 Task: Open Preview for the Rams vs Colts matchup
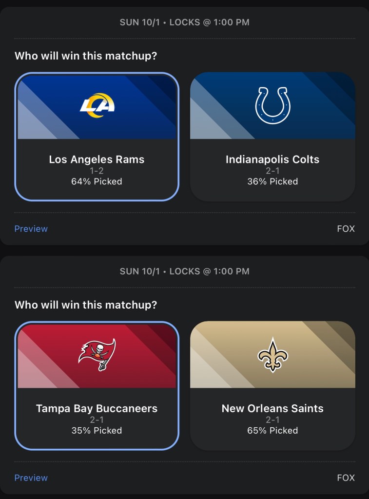tap(31, 229)
